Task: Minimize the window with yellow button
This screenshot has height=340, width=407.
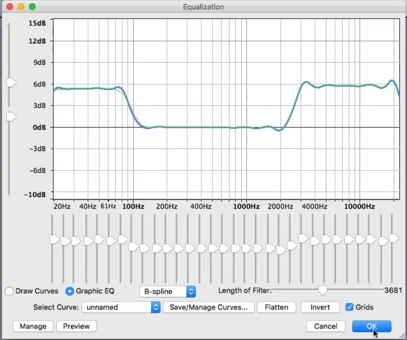Action: tap(21, 7)
